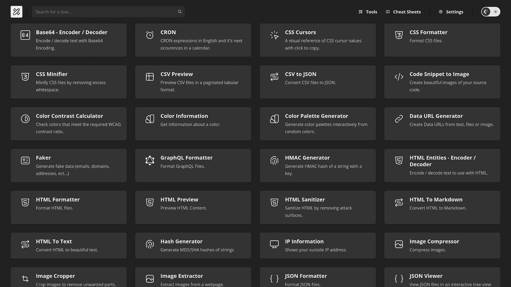511x287 pixels.
Task: Click the app logo icon in header
Action: pos(16,12)
